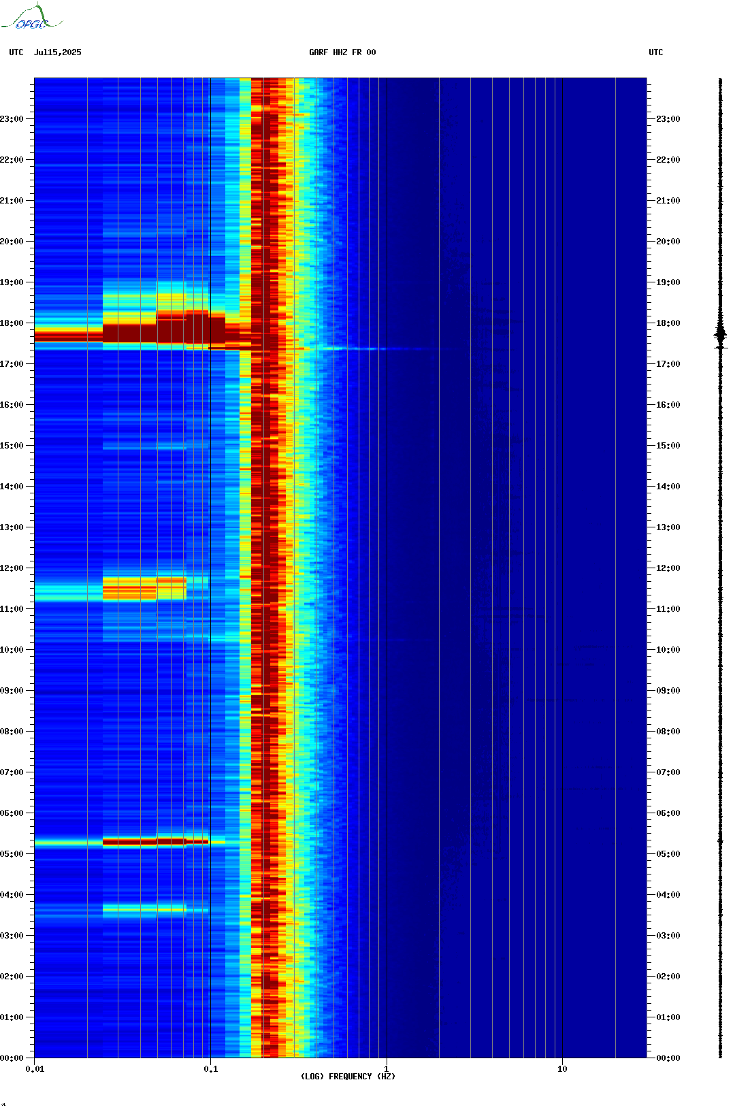Click the 19:00 label on the left time axis
Viewport: 750px width, 1112px height.
[12, 282]
